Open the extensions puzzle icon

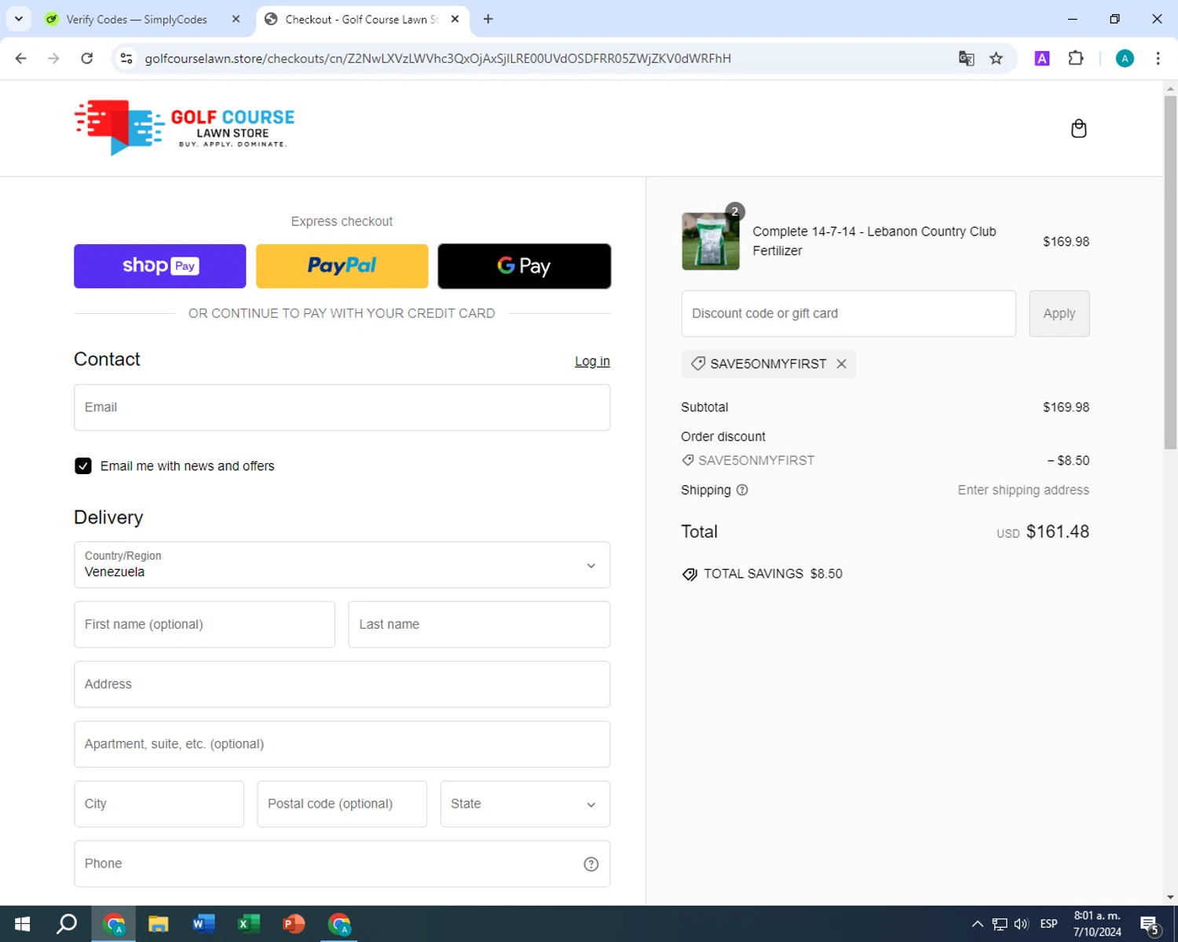coord(1076,58)
